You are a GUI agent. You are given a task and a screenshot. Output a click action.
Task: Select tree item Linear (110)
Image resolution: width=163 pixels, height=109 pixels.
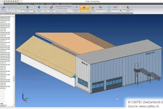tap(3, 36)
